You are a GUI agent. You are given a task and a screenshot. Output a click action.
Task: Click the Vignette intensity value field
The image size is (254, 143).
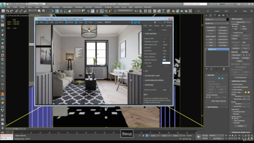pos(165,60)
